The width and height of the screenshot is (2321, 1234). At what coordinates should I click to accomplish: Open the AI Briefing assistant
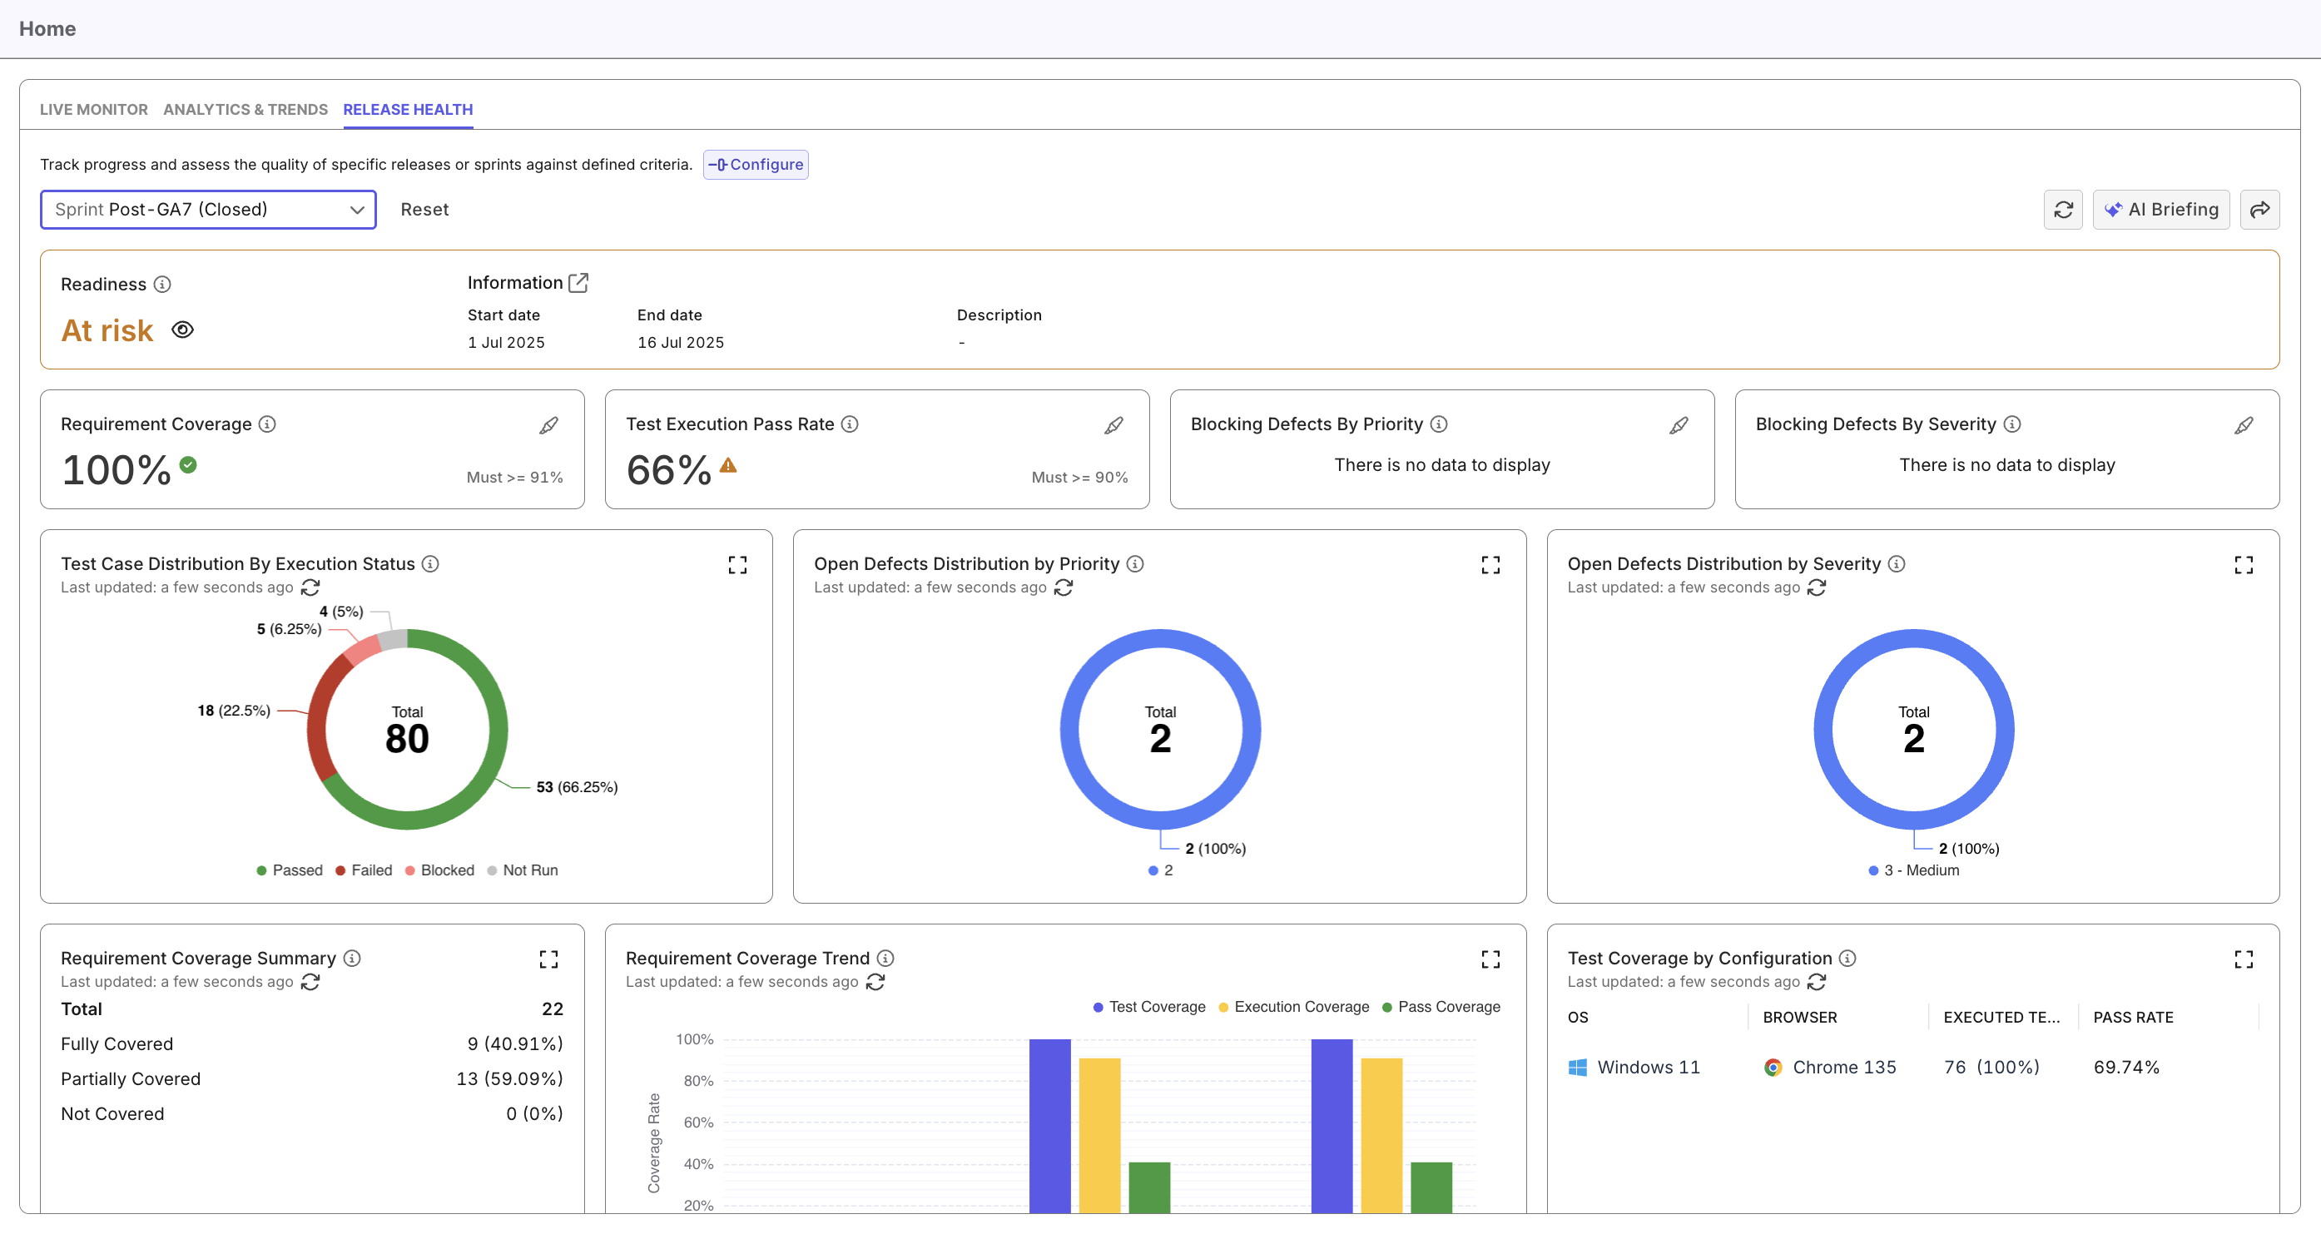click(2161, 209)
